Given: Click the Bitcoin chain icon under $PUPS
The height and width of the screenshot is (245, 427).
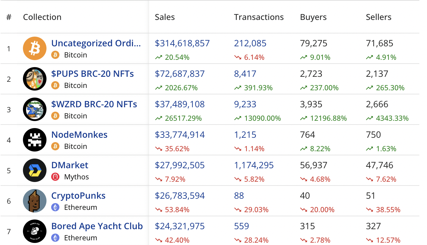Looking at the screenshot, I should [x=55, y=85].
